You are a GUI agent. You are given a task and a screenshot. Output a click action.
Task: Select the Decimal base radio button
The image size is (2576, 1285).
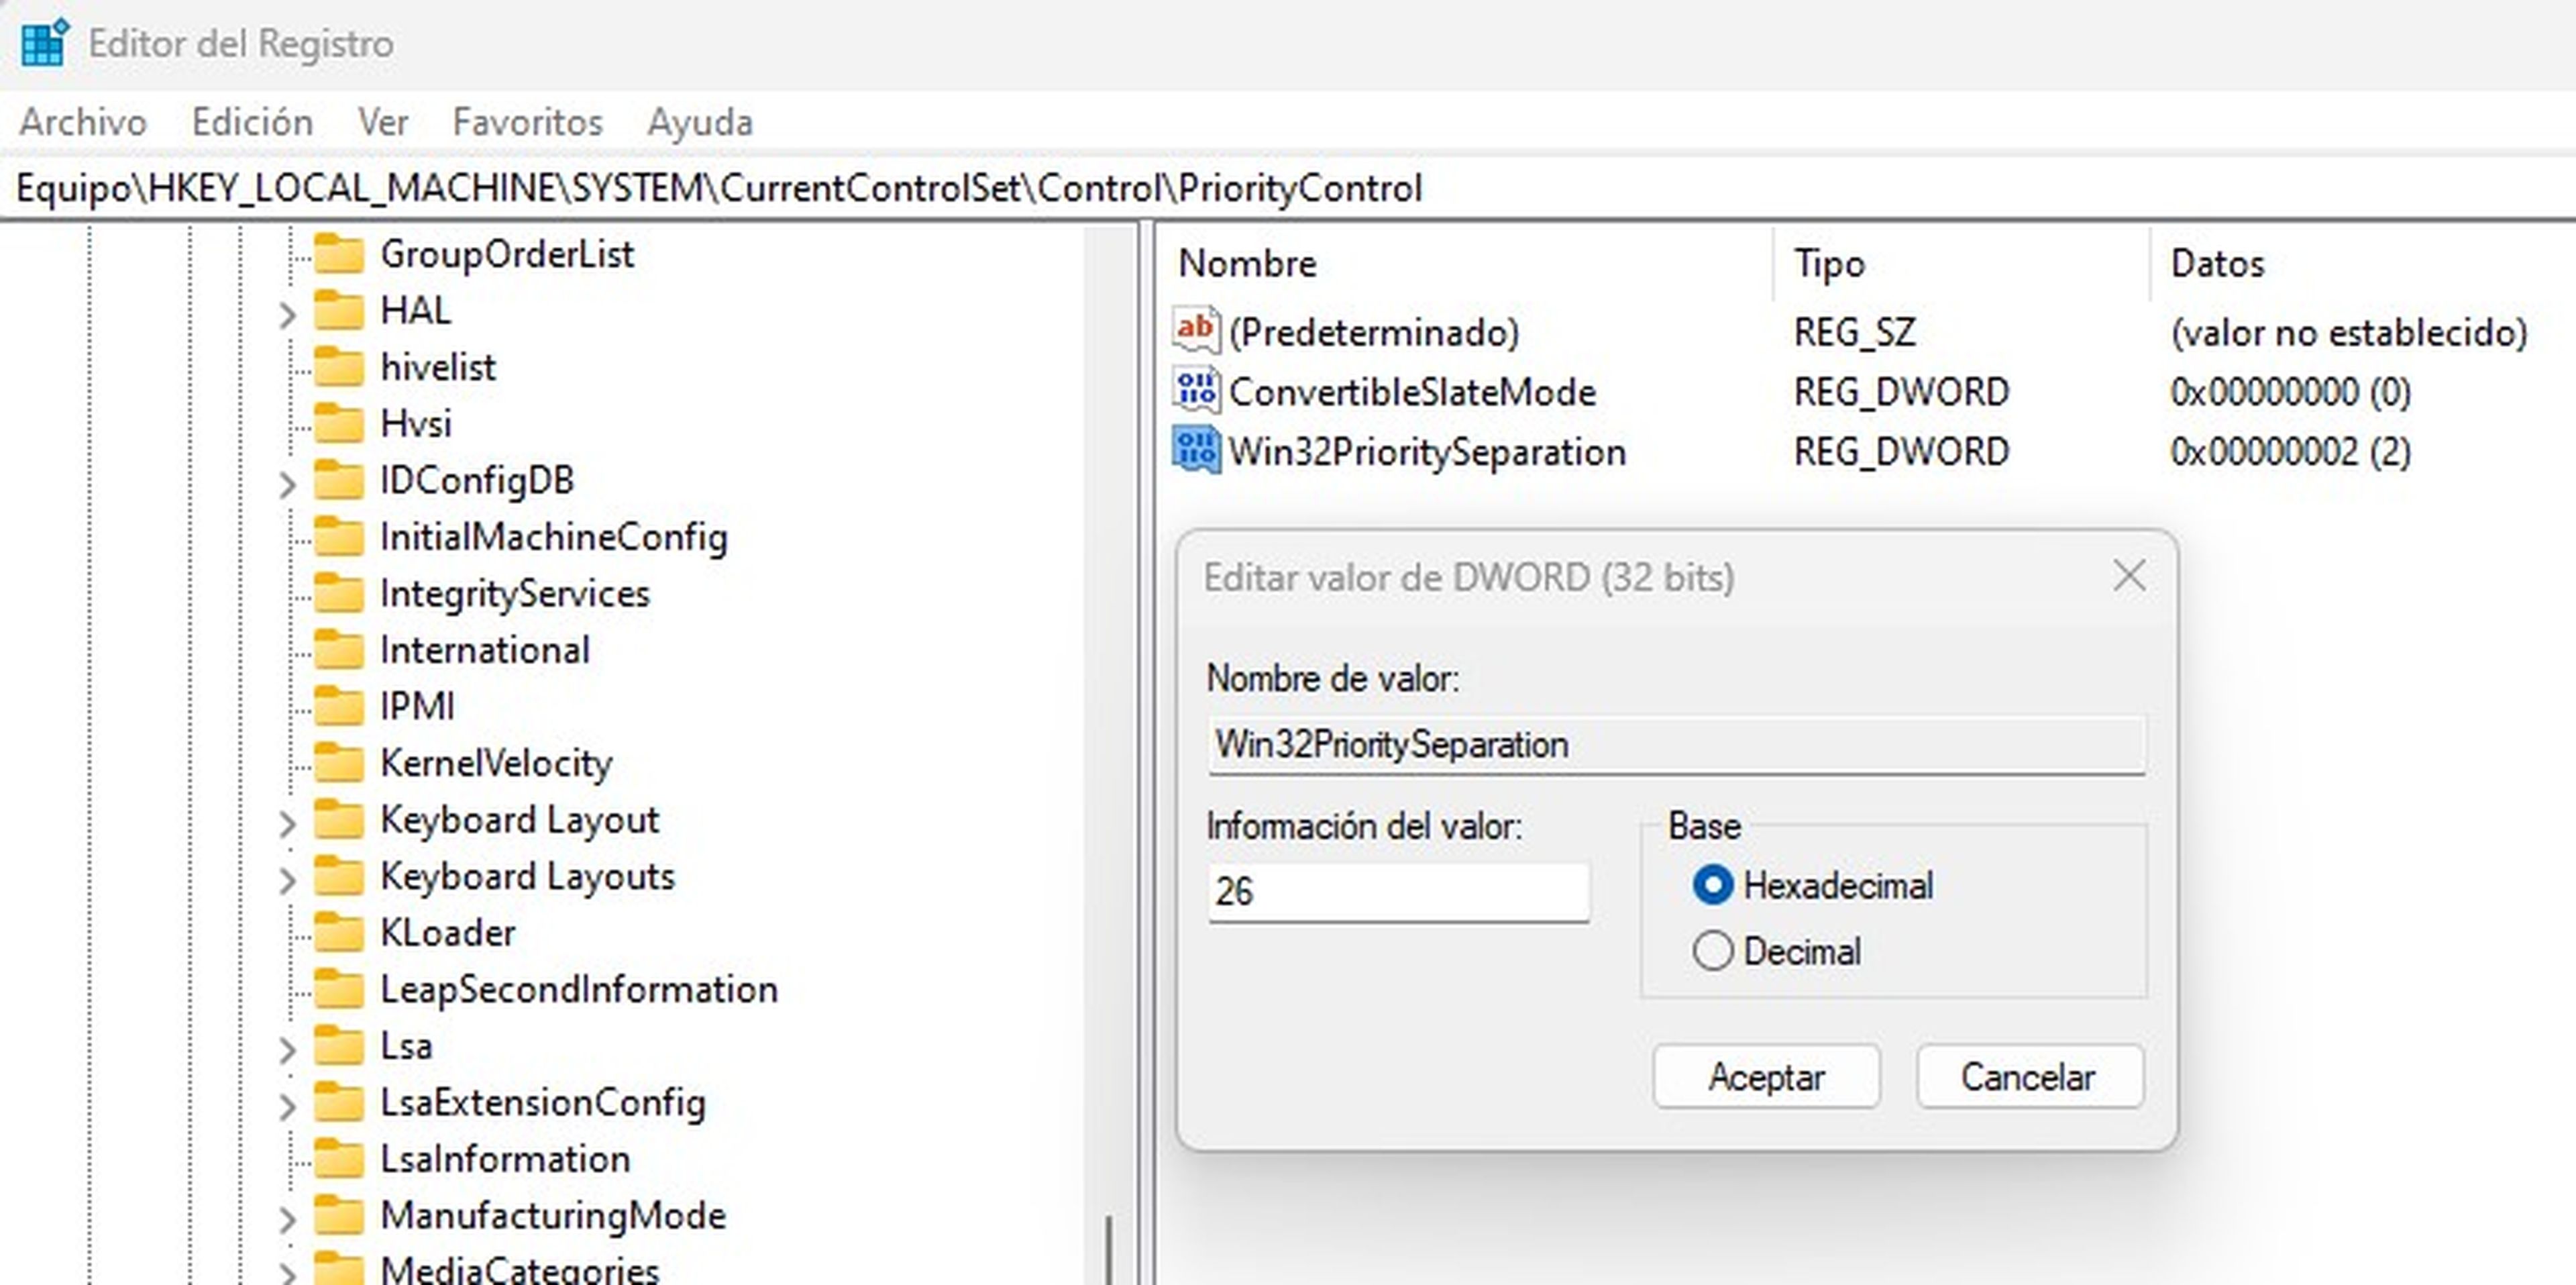(x=1712, y=950)
